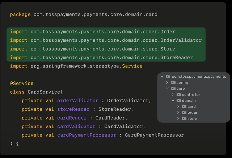
Task: Click the orderValidator parameter name
Action: (78, 101)
